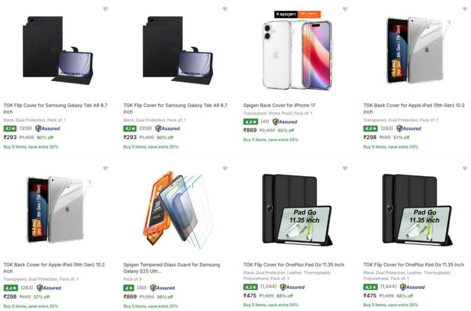This screenshot has height=311, width=471.
Task: Click heart icon on bottom-row TGK iPad cover
Action: pos(105,168)
